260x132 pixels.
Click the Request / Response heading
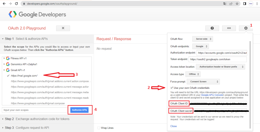click(x=114, y=39)
